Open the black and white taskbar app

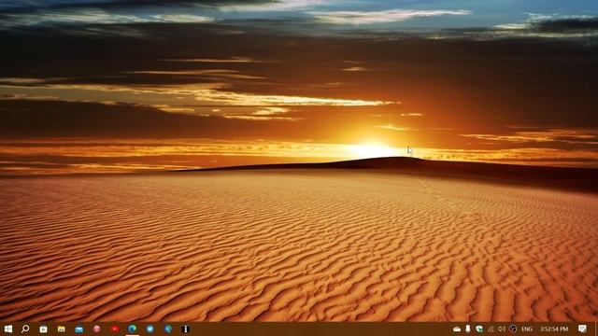coord(185,329)
